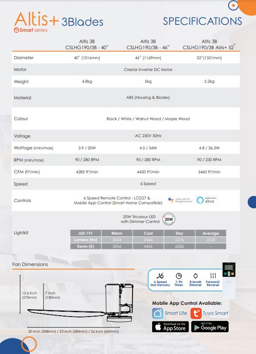Viewport: 256px width, 354px height.
Task: Click the 5460 ft³/min CFM value
Action: click(209, 172)
